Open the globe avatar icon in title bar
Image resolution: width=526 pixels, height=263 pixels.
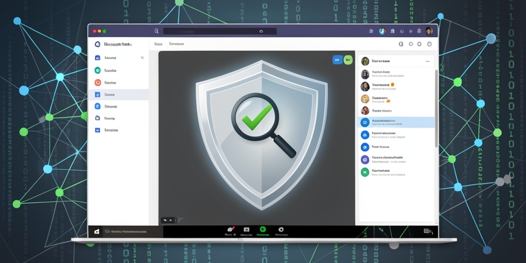point(382,32)
